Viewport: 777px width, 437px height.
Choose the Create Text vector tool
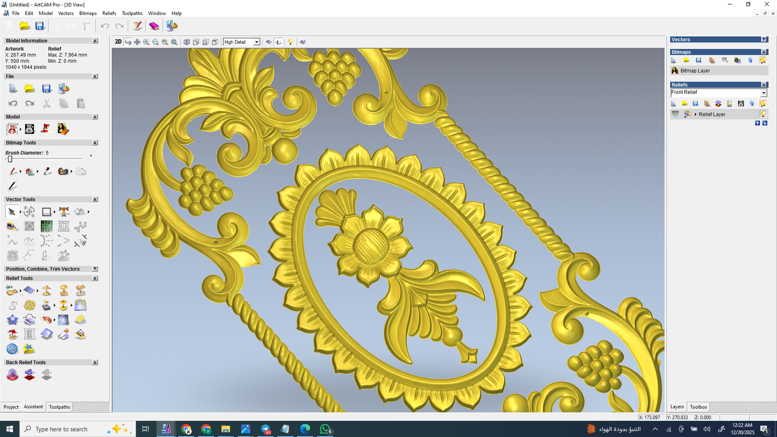64,212
